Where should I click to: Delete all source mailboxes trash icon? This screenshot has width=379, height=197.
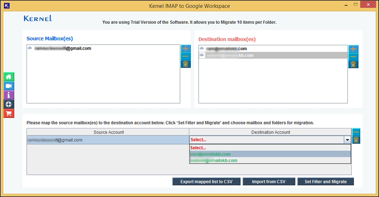[x=186, y=64]
